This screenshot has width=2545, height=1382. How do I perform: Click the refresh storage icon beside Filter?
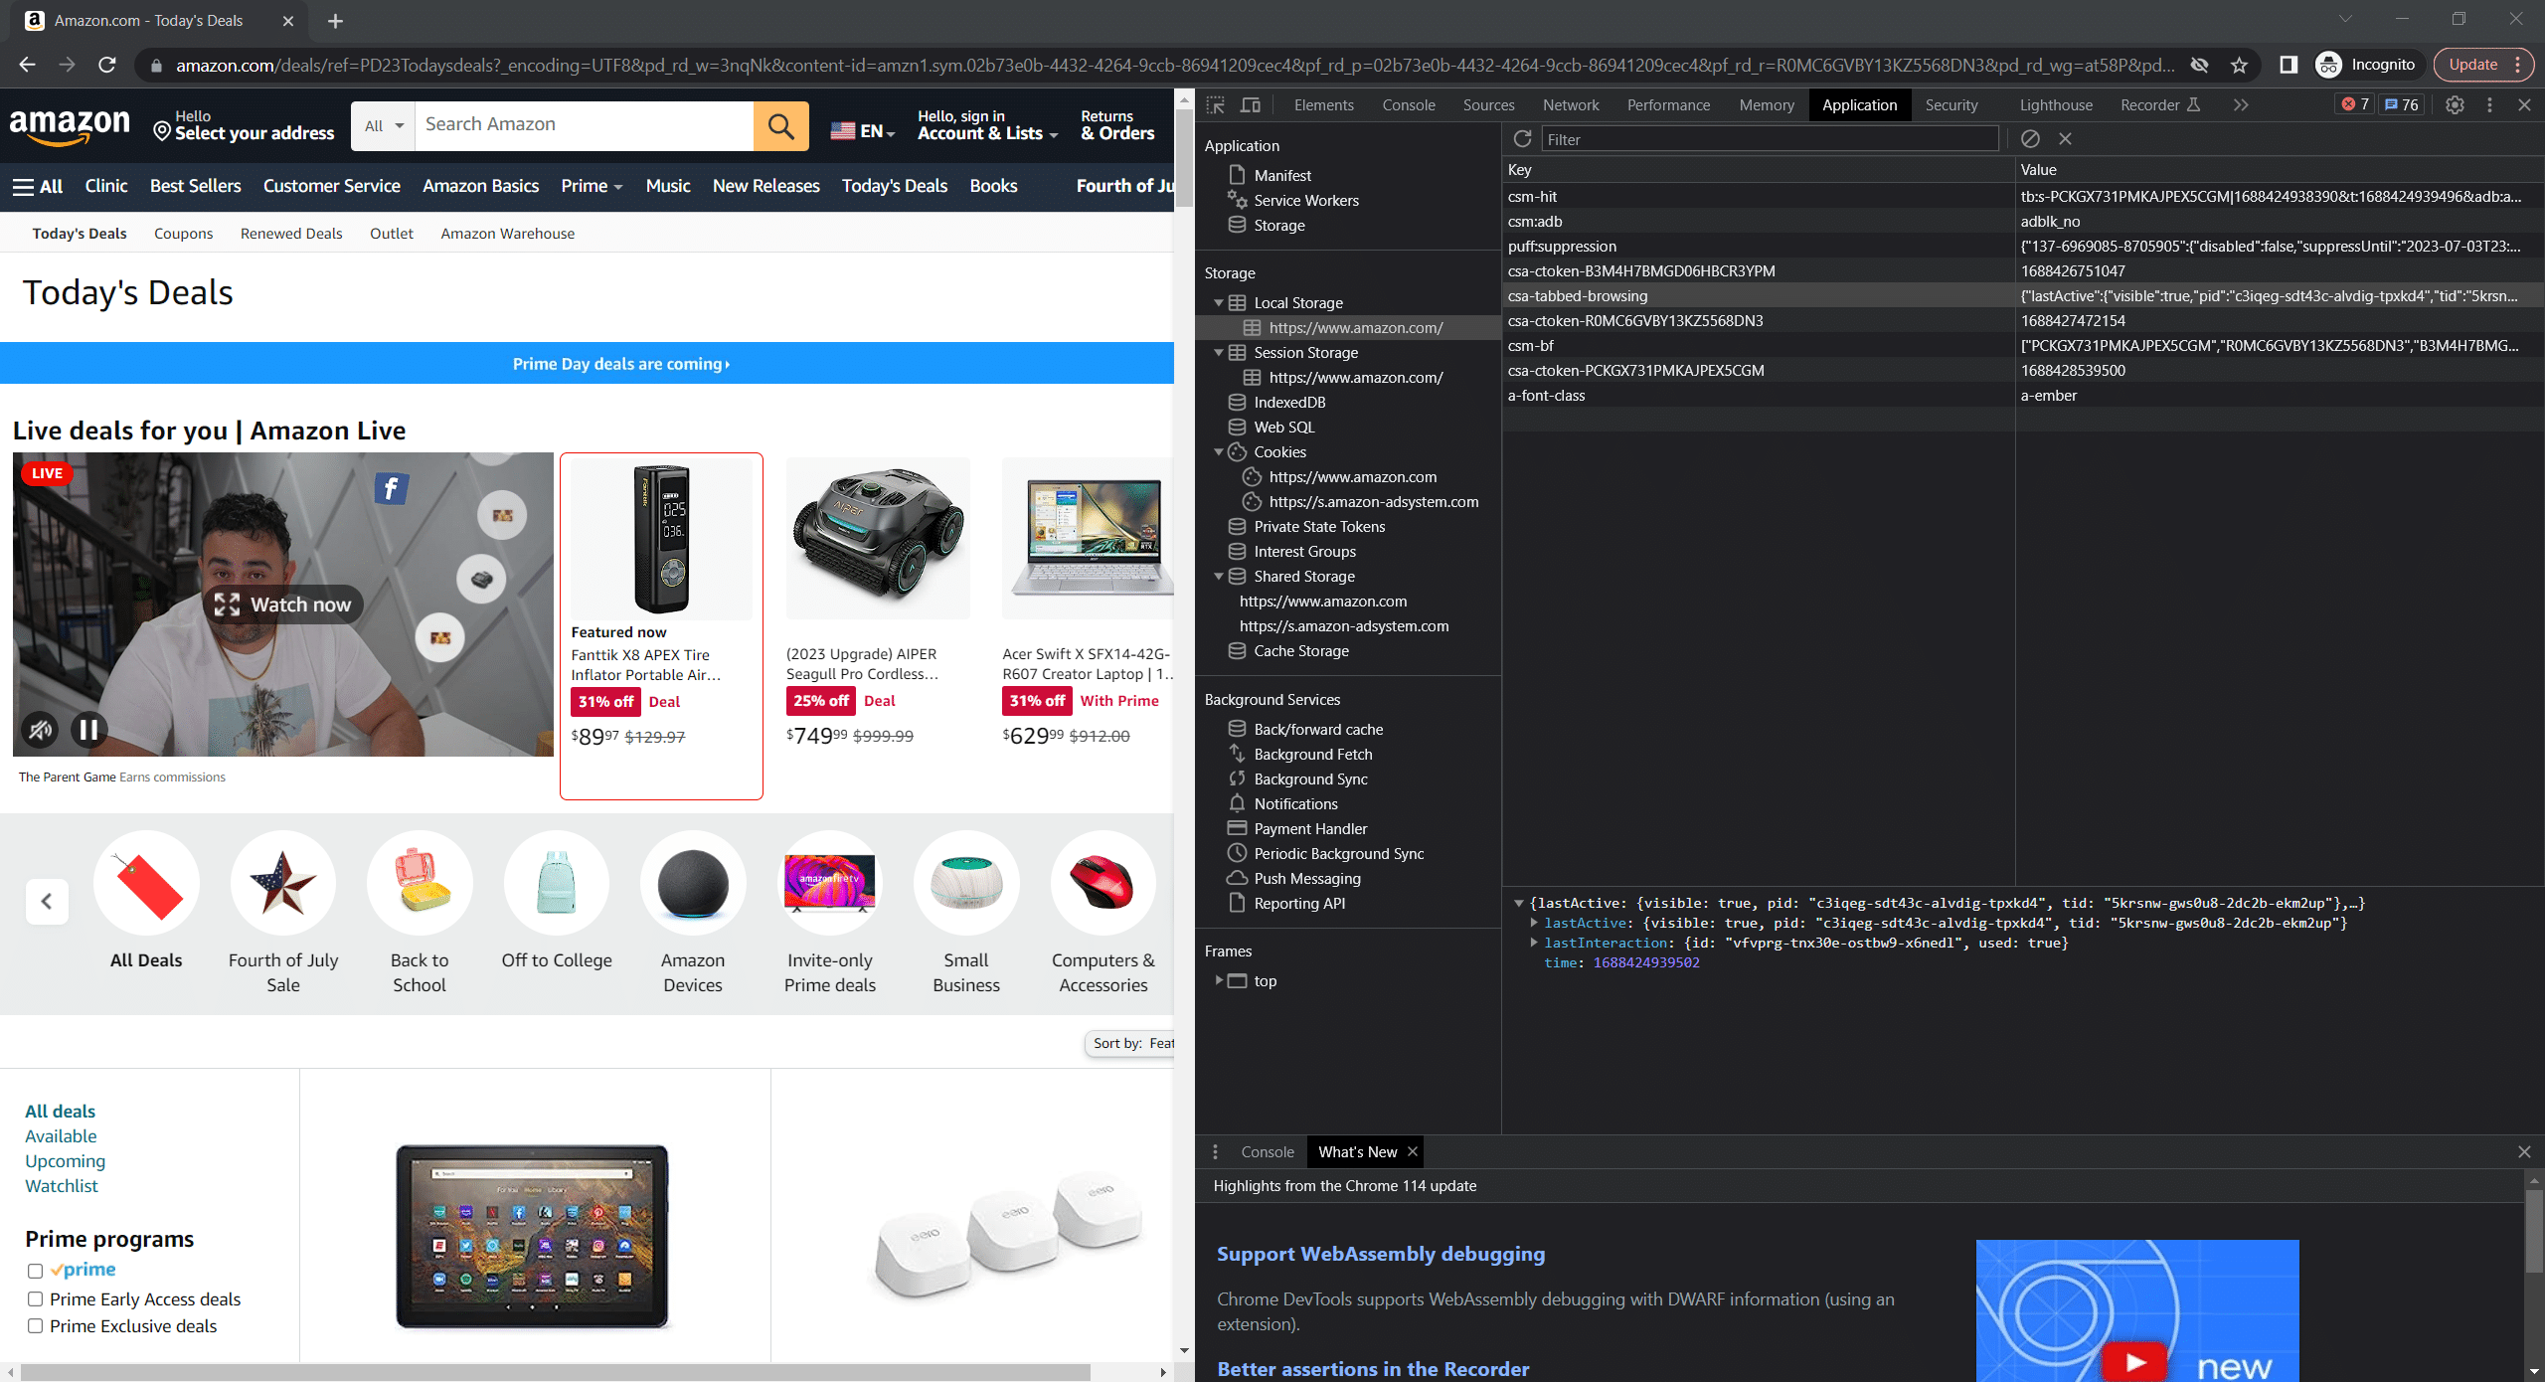1522,139
